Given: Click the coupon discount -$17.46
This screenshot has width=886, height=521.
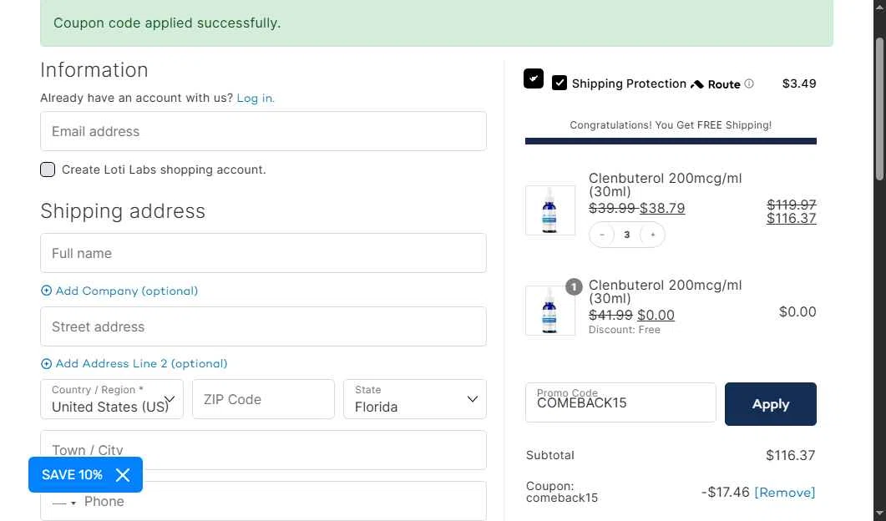Looking at the screenshot, I should pos(726,492).
